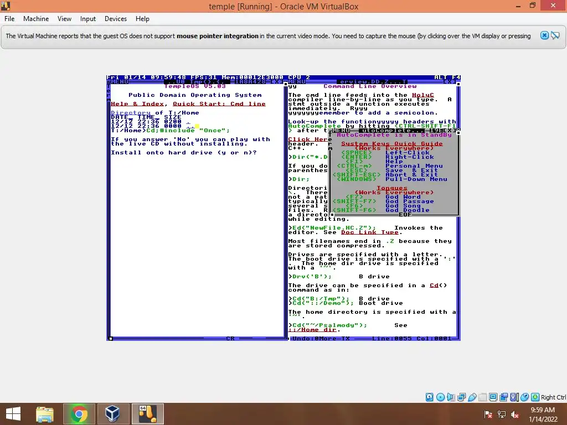Close the AutoComplete window with [X]
567x425 pixels.
click(x=450, y=130)
